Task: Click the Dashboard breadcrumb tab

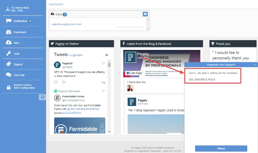Action: point(56,4)
